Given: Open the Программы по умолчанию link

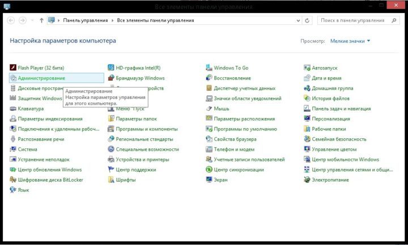Looking at the screenshot, I should click(x=245, y=129).
